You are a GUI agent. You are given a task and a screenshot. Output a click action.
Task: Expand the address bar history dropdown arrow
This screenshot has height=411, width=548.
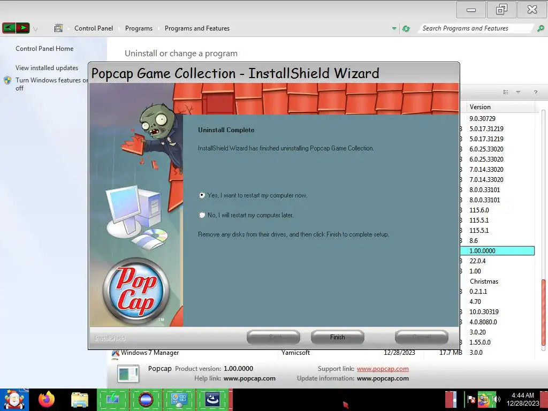394,28
